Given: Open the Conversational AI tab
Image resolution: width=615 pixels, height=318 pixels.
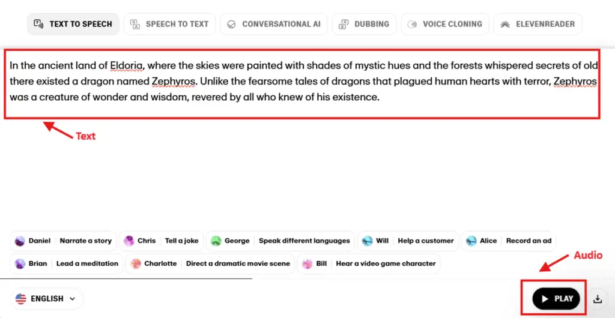Looking at the screenshot, I should coord(274,24).
